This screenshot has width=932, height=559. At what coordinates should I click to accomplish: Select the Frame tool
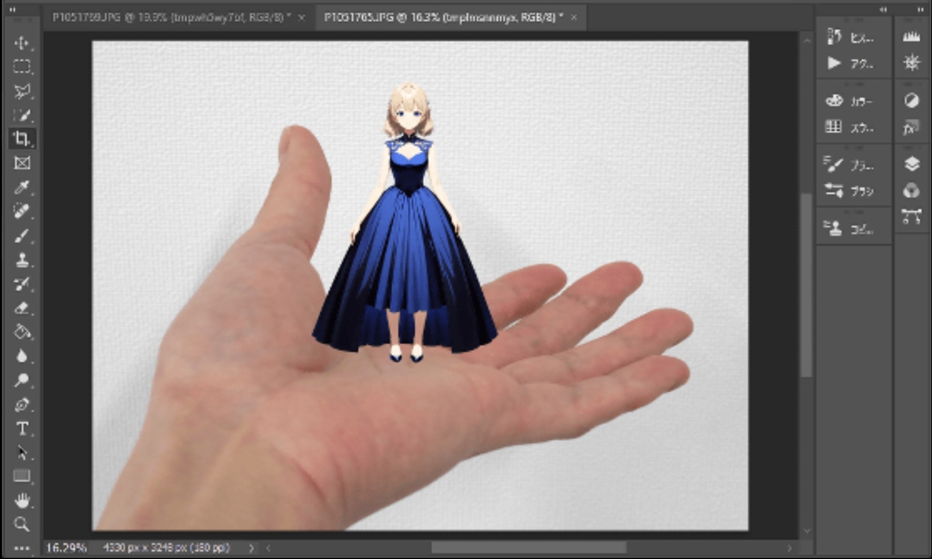pyautogui.click(x=22, y=163)
